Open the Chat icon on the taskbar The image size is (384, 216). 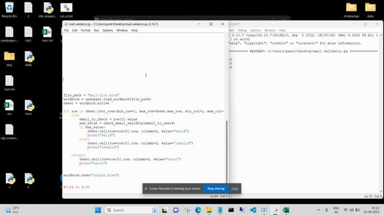(x=176, y=210)
